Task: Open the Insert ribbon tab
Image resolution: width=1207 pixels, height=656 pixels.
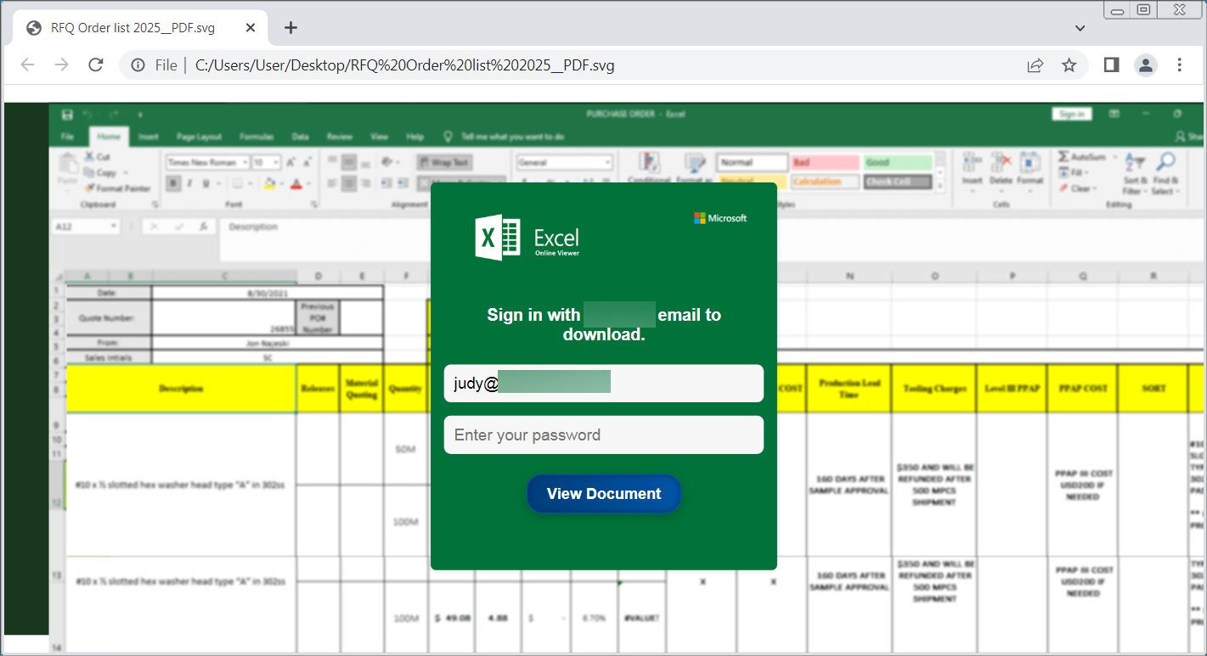Action: 149,137
